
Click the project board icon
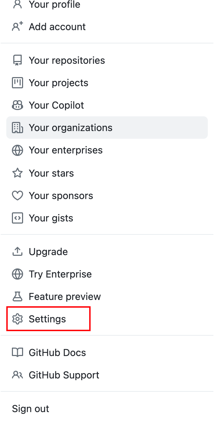(x=17, y=83)
